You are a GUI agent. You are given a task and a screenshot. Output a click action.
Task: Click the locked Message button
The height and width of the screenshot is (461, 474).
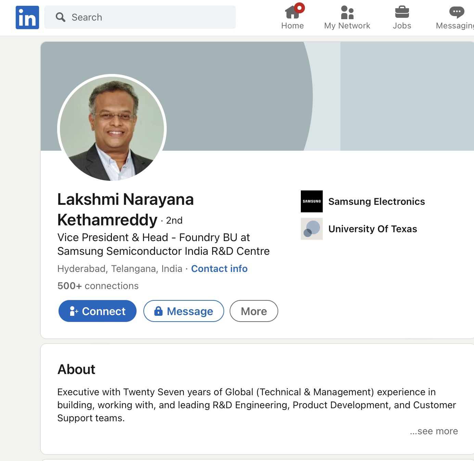point(184,311)
